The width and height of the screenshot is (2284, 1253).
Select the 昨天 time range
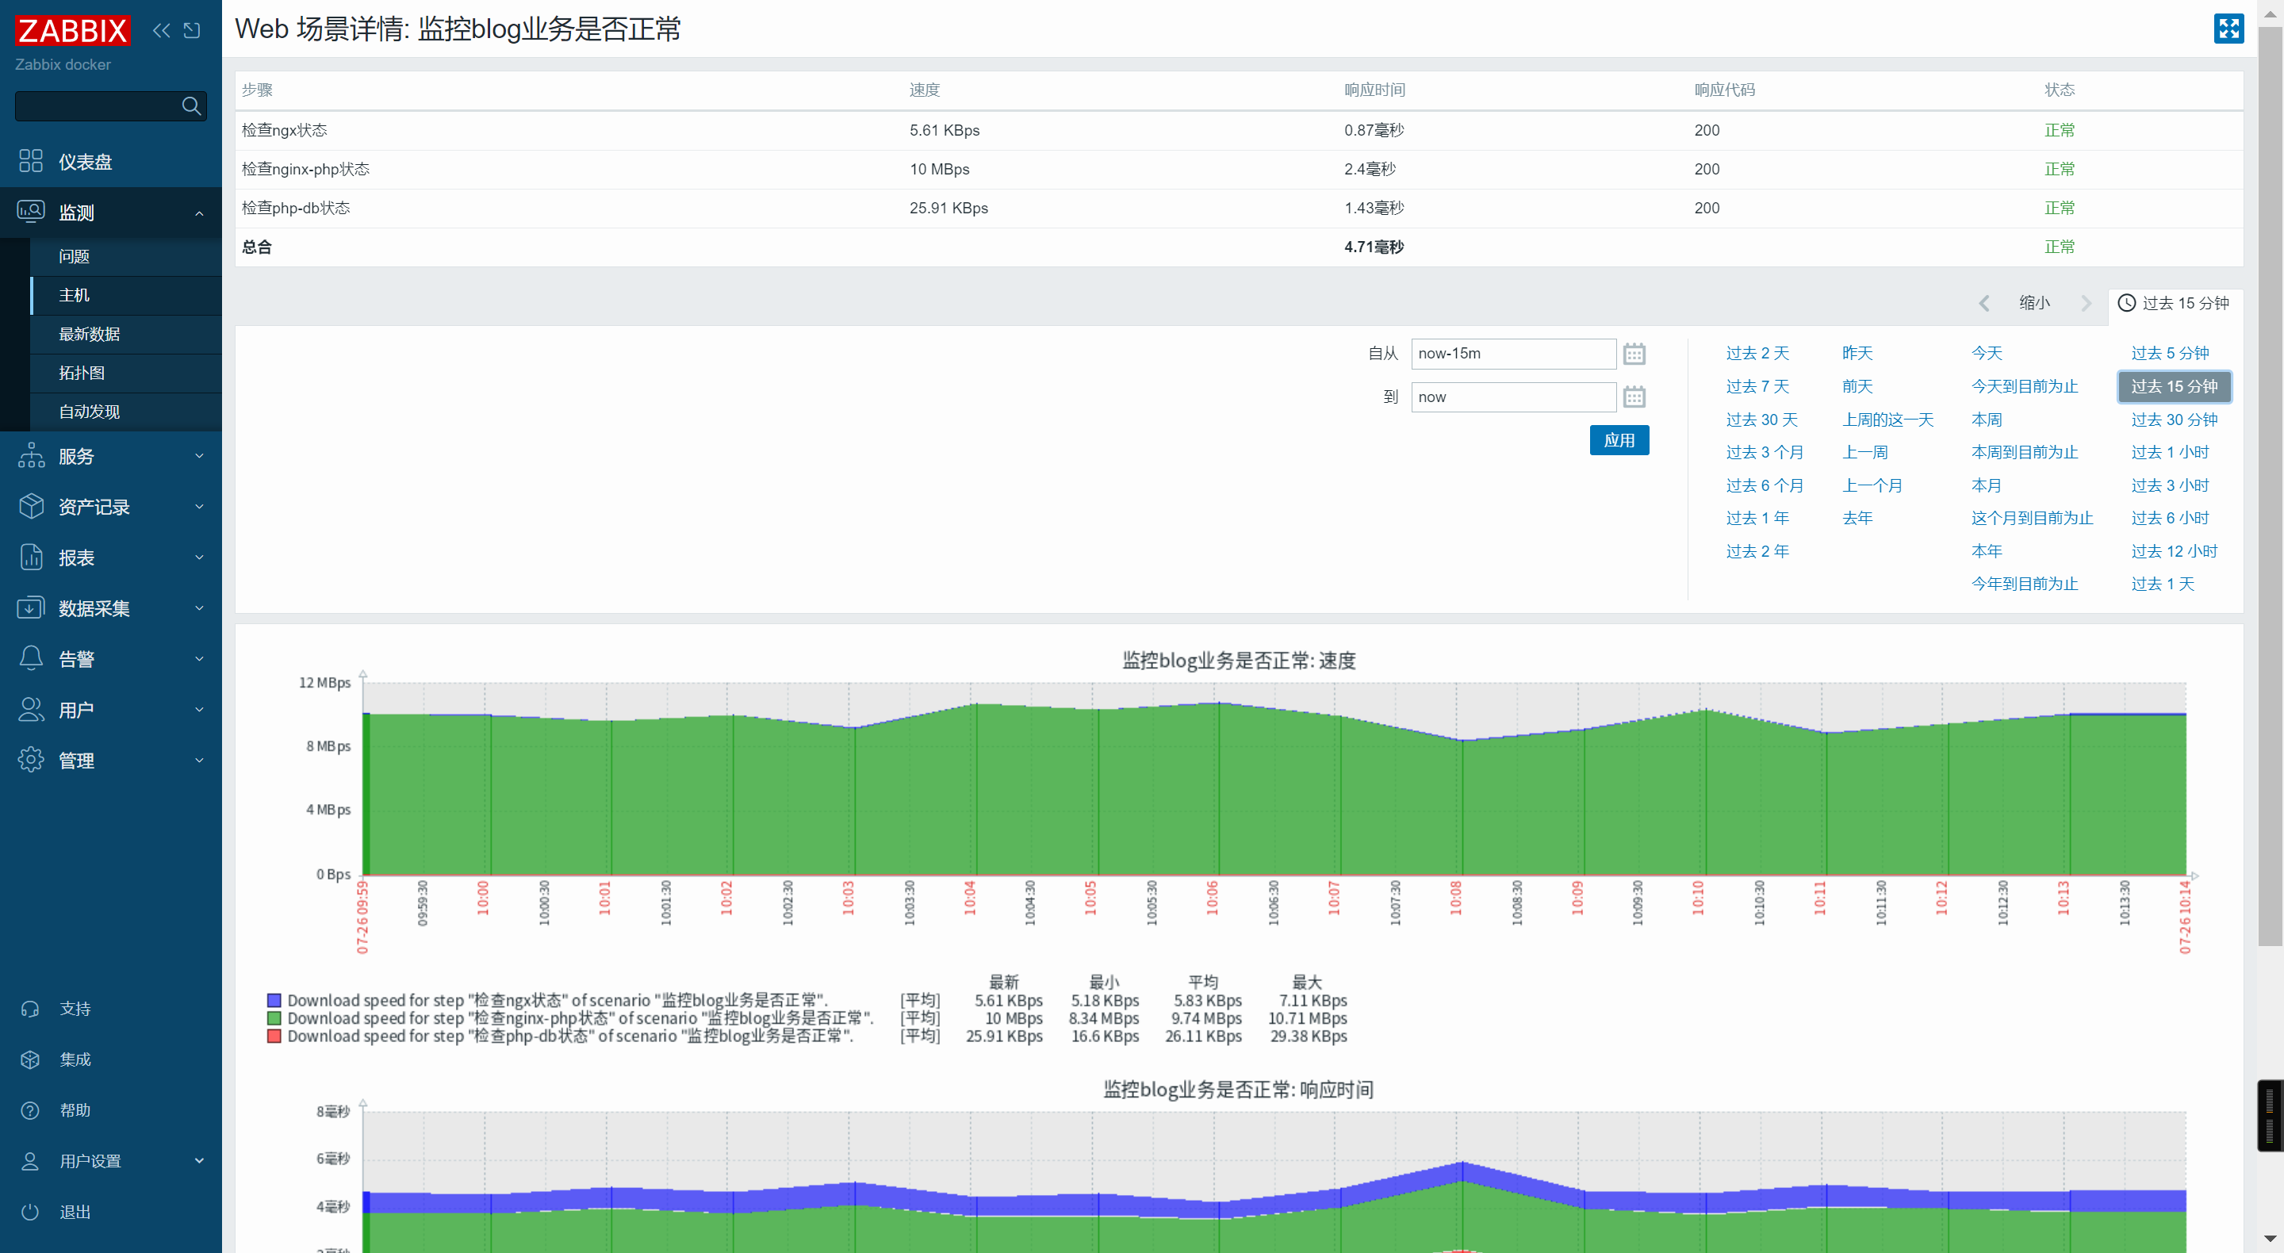1857,354
